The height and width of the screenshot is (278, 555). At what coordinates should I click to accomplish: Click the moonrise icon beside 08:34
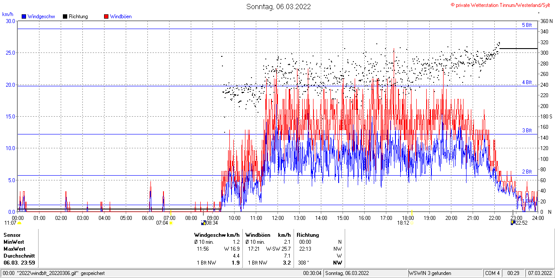203,223
